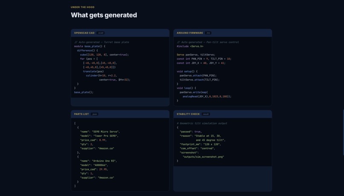This screenshot has height=196, width=344.
Task: Click the 'Servo panServo, tiltServo;' line
Action: tap(196, 55)
